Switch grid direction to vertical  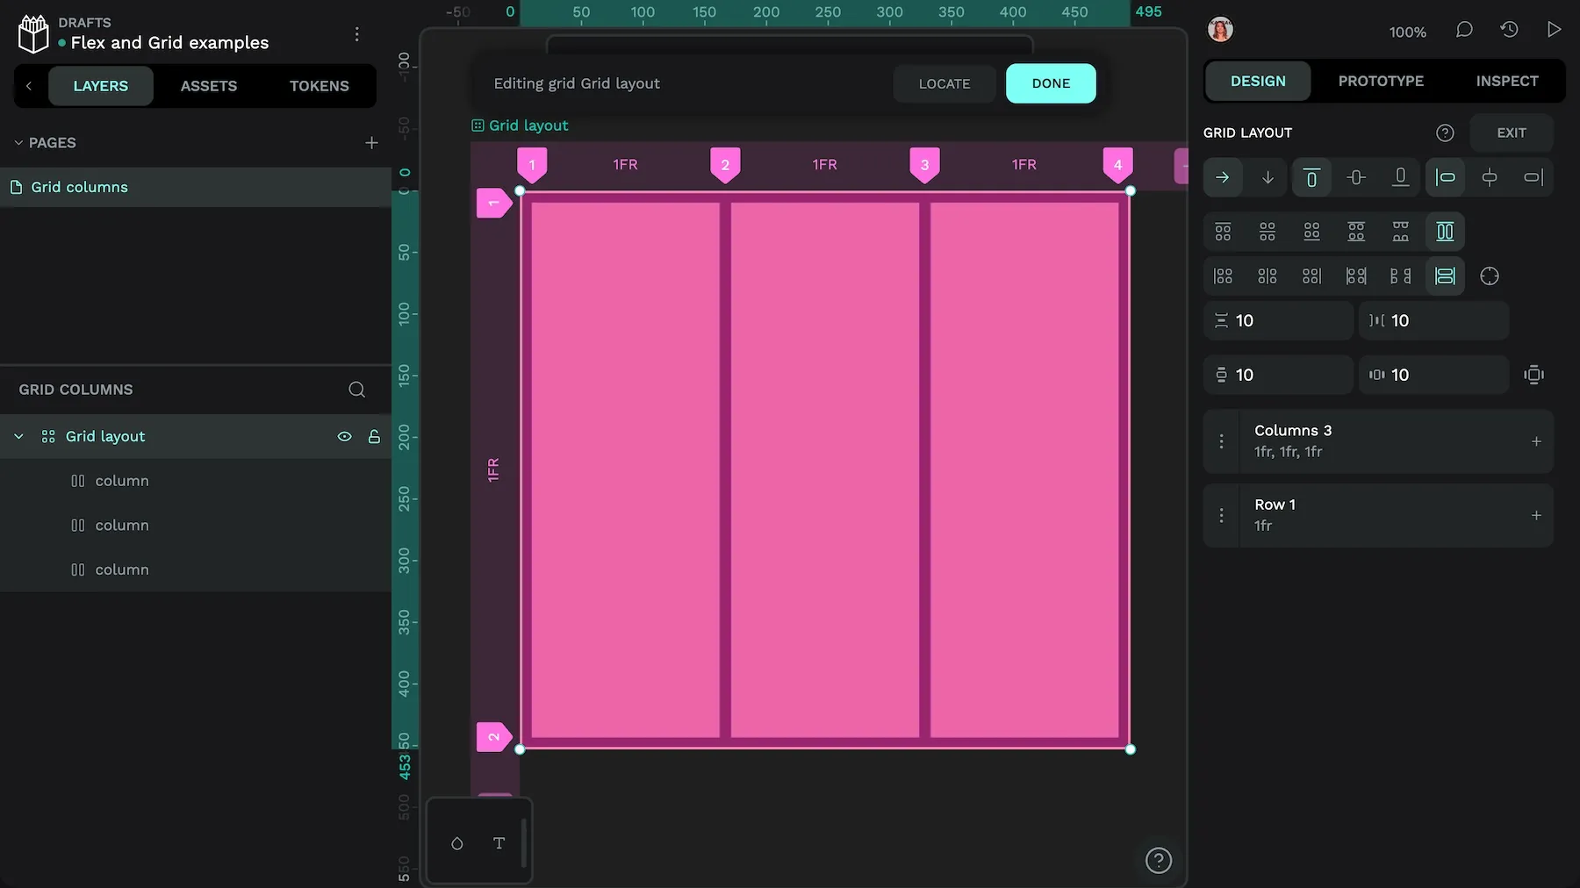[1268, 177]
